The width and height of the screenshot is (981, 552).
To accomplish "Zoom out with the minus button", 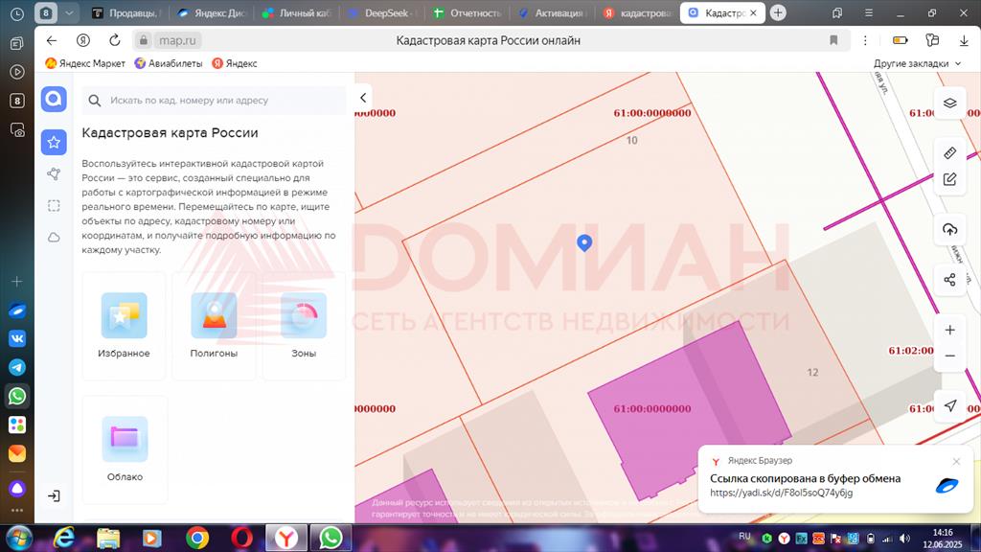I will [949, 356].
